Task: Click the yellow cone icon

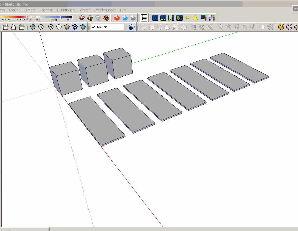Action: click(195, 18)
